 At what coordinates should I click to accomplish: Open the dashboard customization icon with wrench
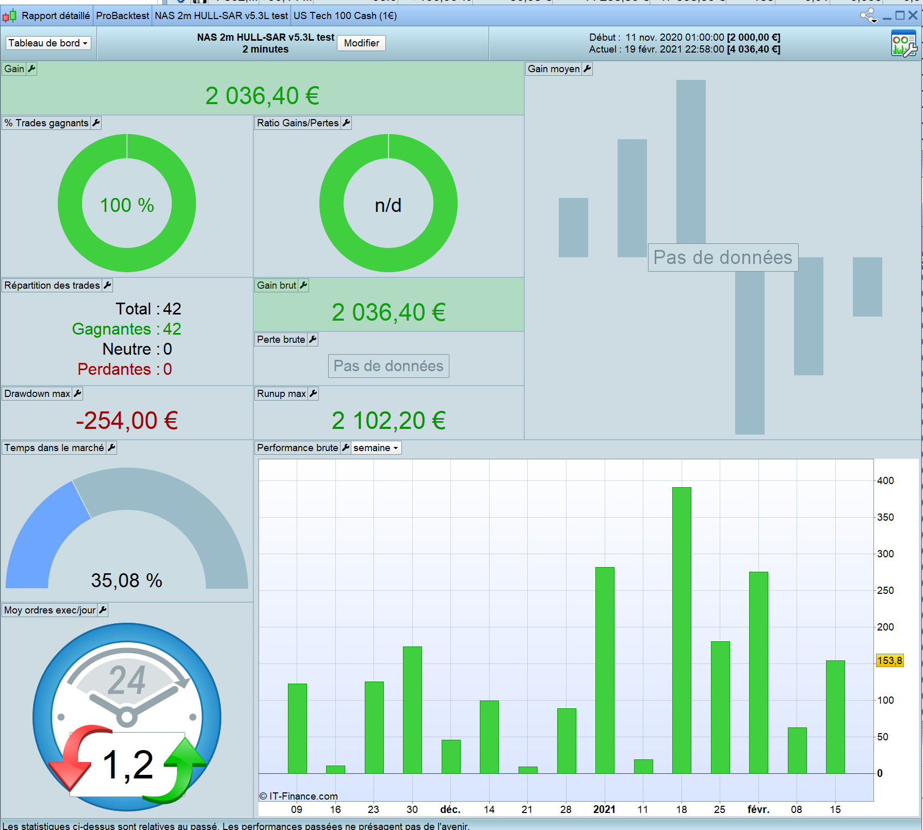click(x=904, y=43)
